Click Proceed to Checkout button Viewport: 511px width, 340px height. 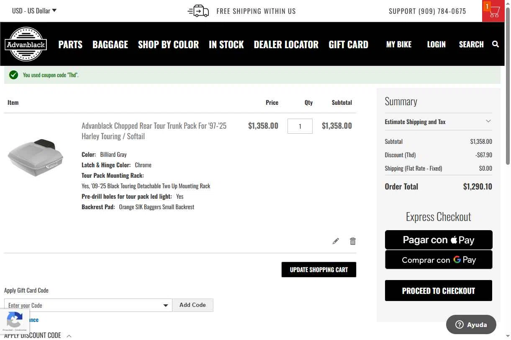439,291
